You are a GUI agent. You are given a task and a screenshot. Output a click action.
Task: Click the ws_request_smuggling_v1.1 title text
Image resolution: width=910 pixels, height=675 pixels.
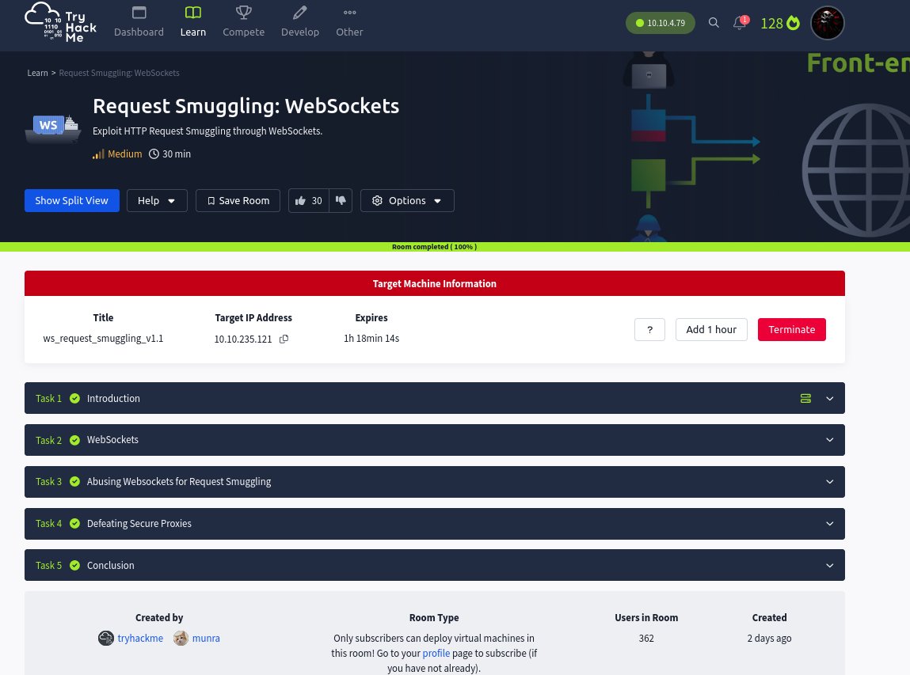click(103, 339)
